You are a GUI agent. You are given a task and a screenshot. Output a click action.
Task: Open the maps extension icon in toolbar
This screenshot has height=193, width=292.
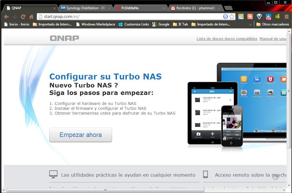click(x=241, y=16)
